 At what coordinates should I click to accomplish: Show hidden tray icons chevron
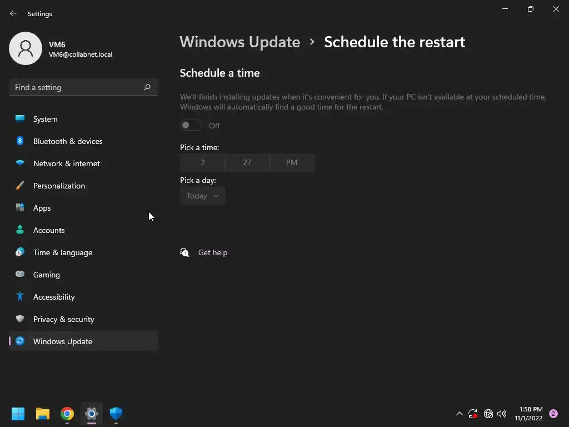click(459, 414)
